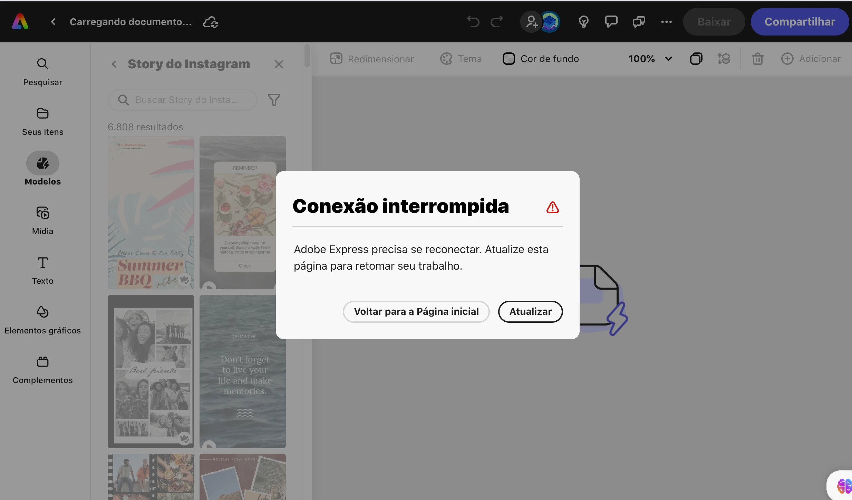
Task: Close the Story do Instagram panel
Action: click(x=279, y=64)
